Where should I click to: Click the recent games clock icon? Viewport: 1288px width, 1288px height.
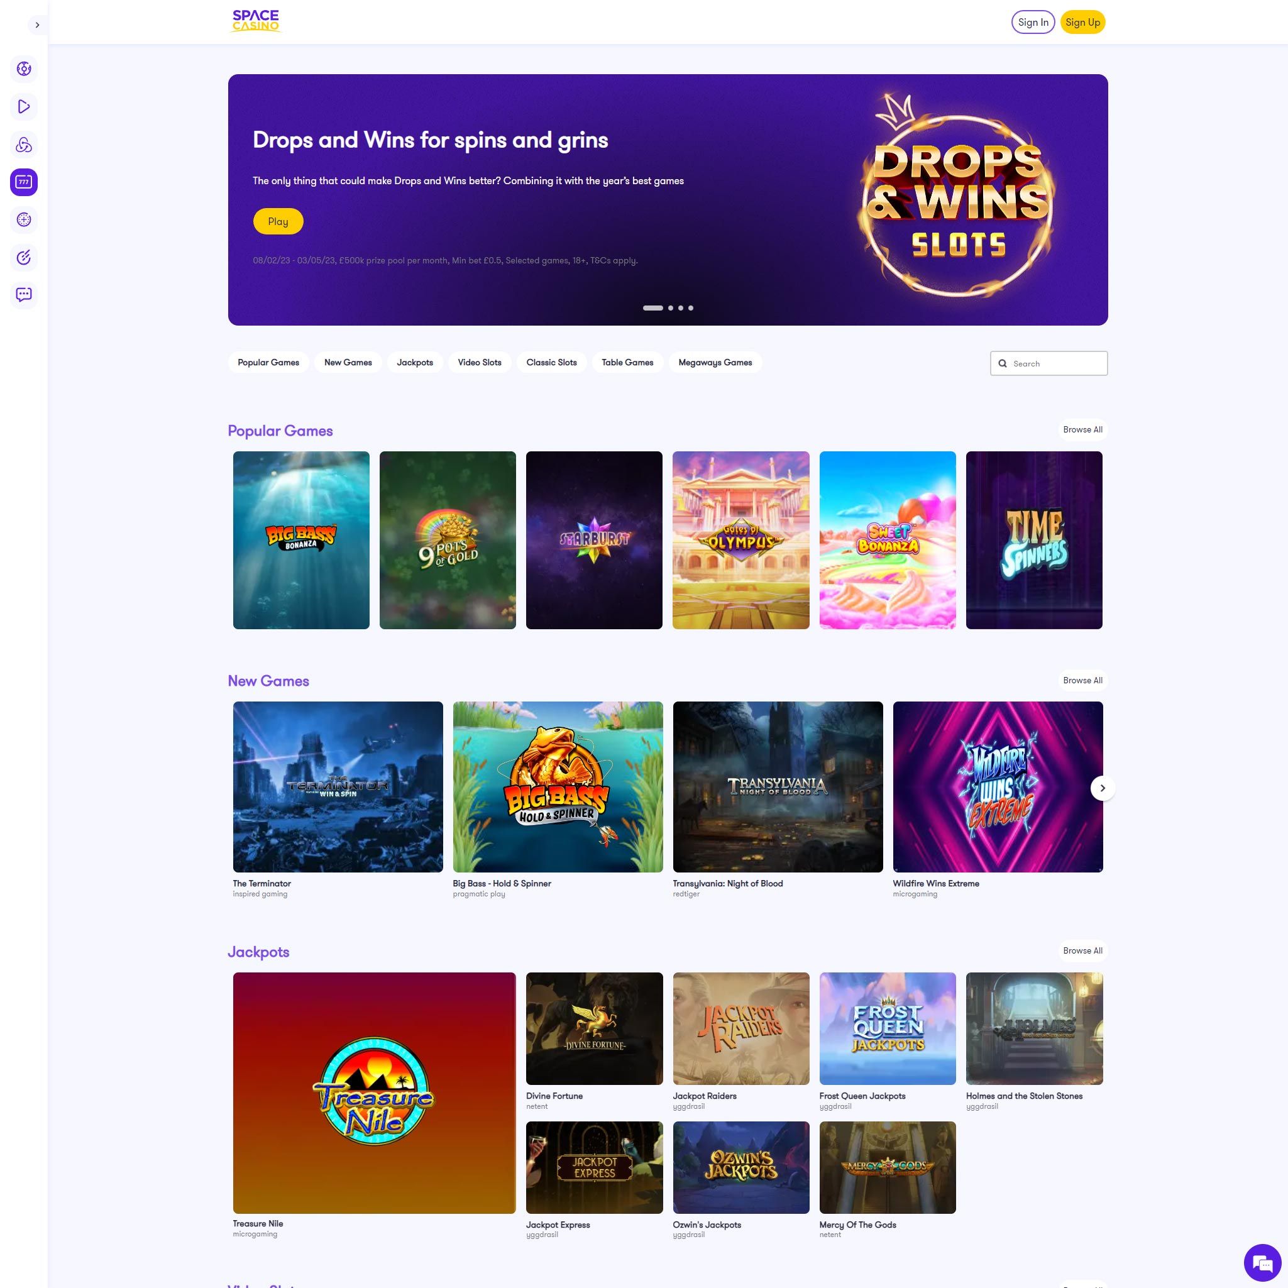click(24, 219)
